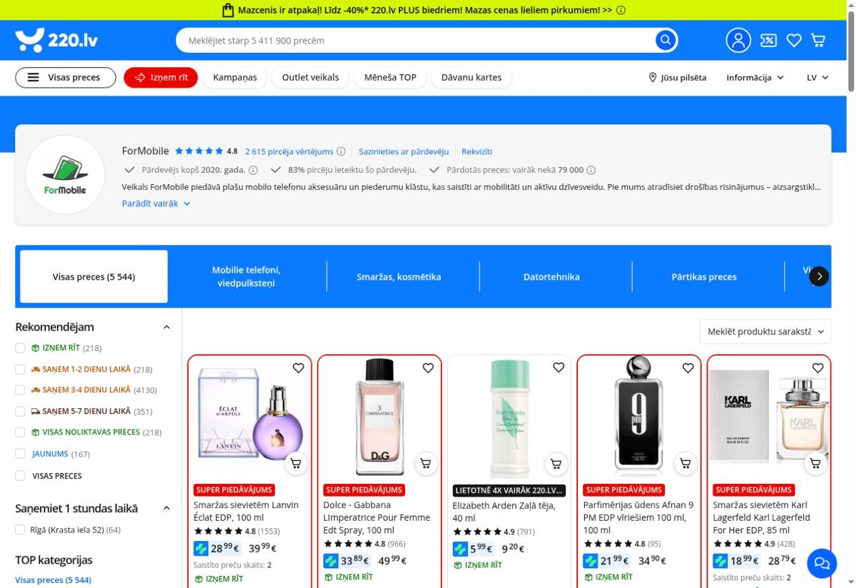This screenshot has width=856, height=588.
Task: Check VISAS NOLIKTAVAS PRECES filter
Action: (20, 432)
